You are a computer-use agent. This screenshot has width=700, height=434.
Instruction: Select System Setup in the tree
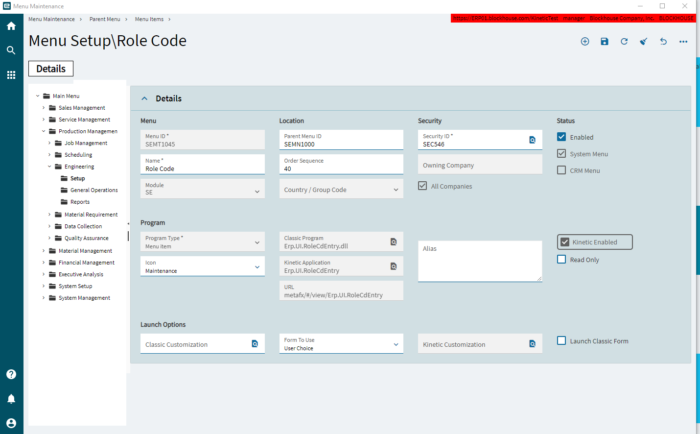pyautogui.click(x=75, y=286)
